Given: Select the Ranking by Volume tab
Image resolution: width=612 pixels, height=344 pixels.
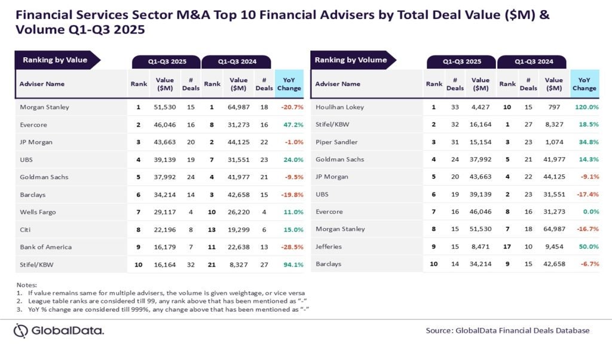Looking at the screenshot, I should pos(351,60).
